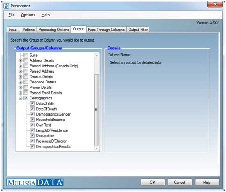The image size is (226, 192).
Task: Open the File menu
Action: point(12,15)
